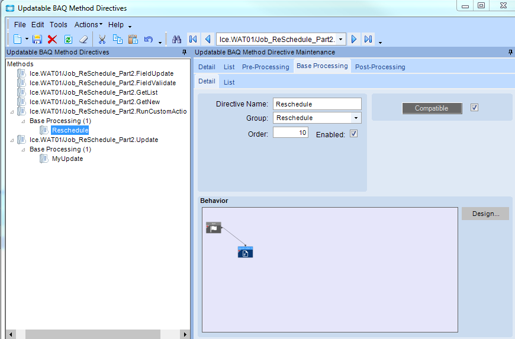515x339 pixels.
Task: Delete using the red X icon
Action: pyautogui.click(x=52, y=40)
